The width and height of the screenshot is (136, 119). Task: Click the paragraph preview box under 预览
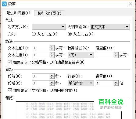[69, 110]
